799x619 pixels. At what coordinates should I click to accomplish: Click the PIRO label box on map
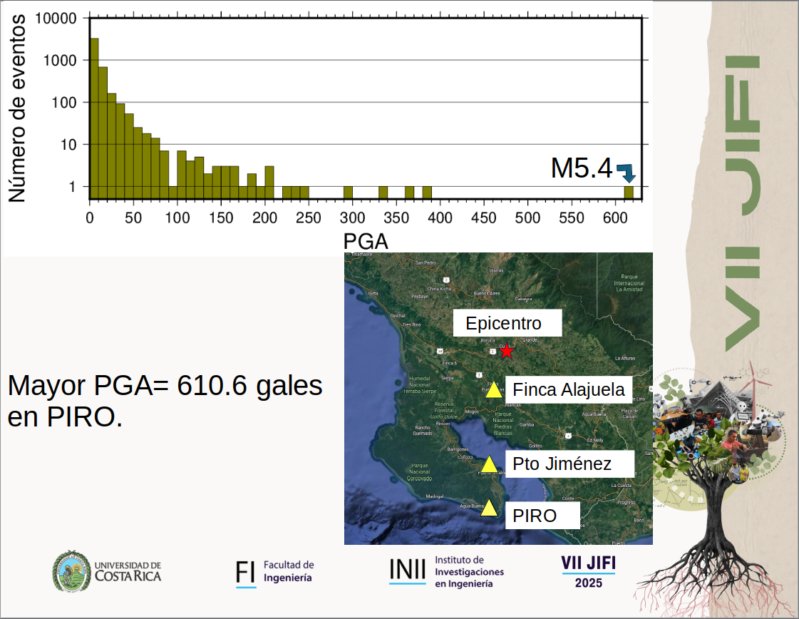pyautogui.click(x=542, y=515)
